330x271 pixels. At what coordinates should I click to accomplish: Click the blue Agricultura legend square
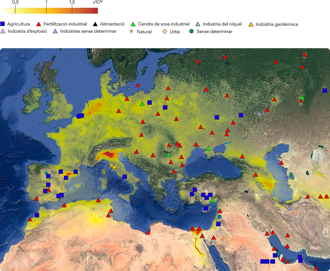click(x=2, y=24)
